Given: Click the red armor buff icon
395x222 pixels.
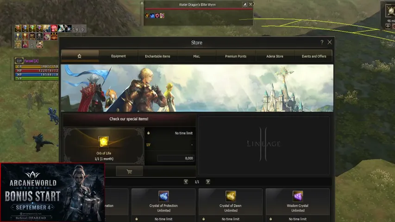Looking at the screenshot, I should [x=54, y=28].
